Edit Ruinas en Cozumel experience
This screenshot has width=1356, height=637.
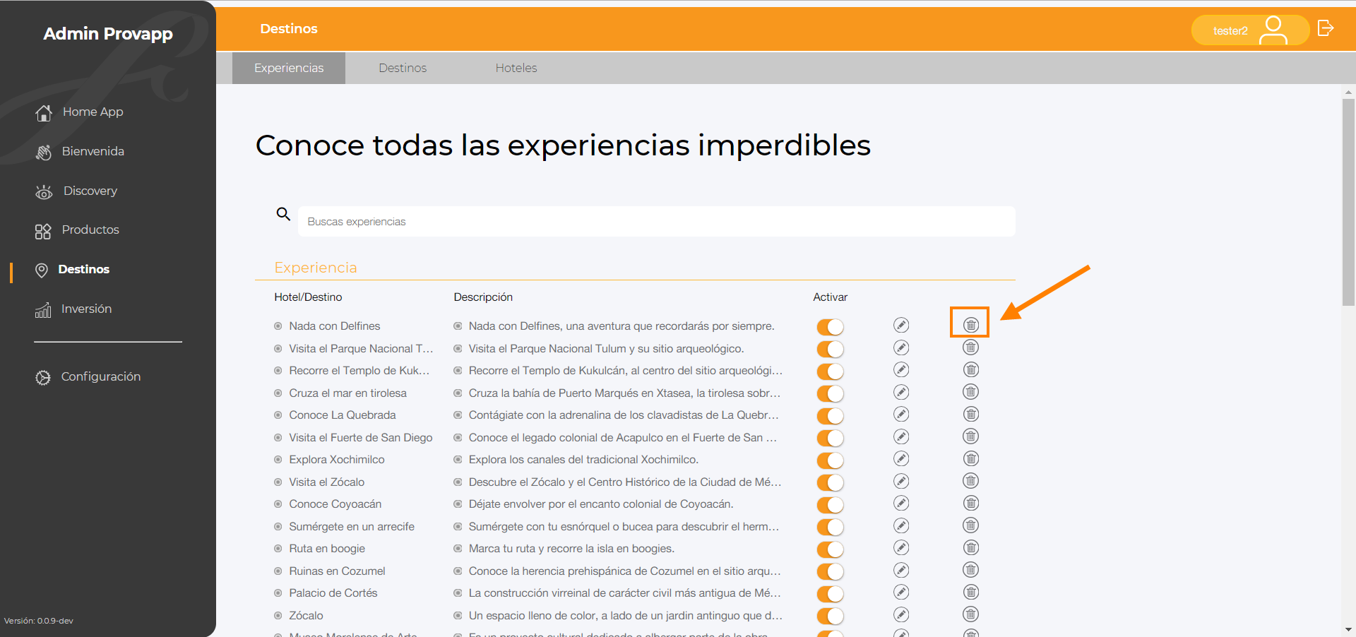click(901, 570)
